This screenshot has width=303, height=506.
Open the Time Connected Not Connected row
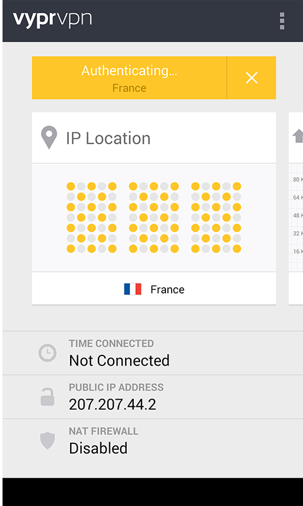point(153,353)
